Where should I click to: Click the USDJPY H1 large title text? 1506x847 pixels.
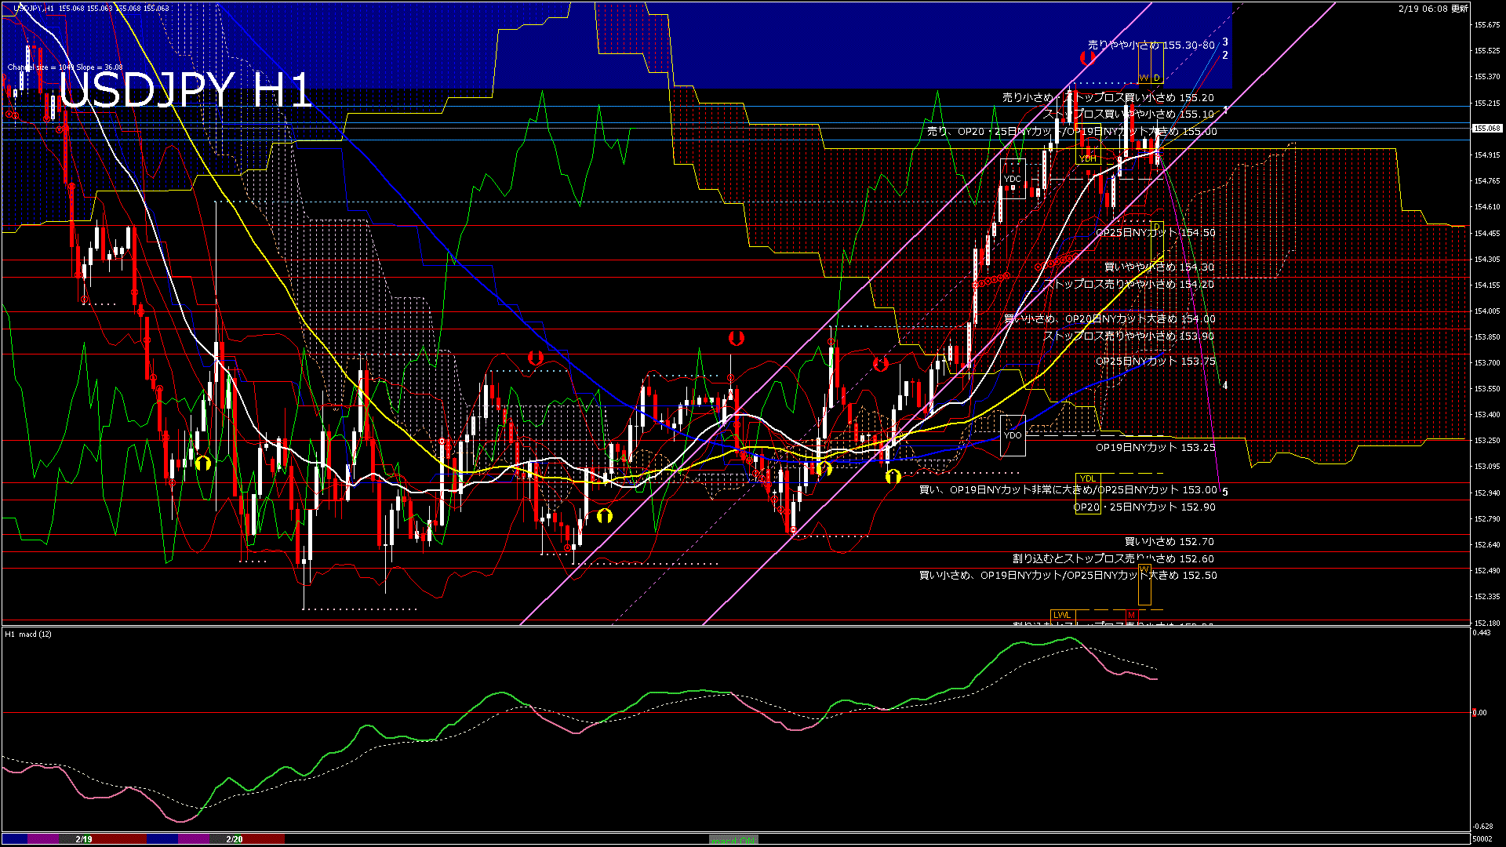(185, 89)
